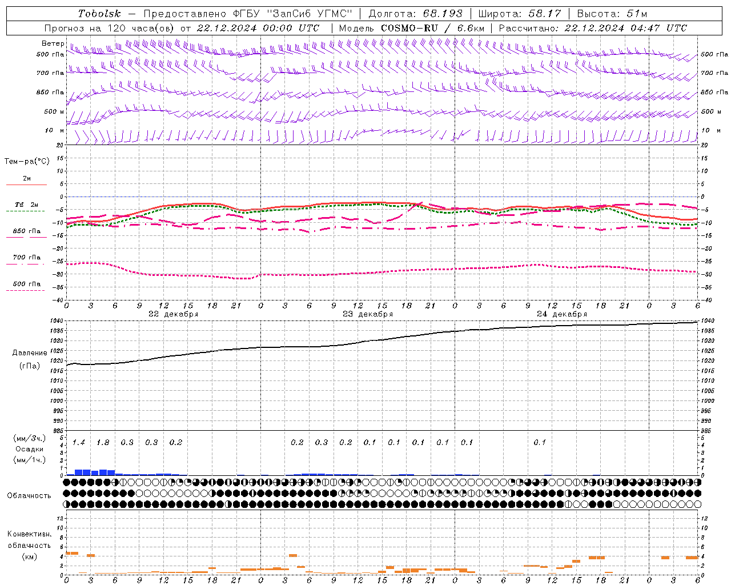Click the Ветер wind panel label

(x=53, y=43)
